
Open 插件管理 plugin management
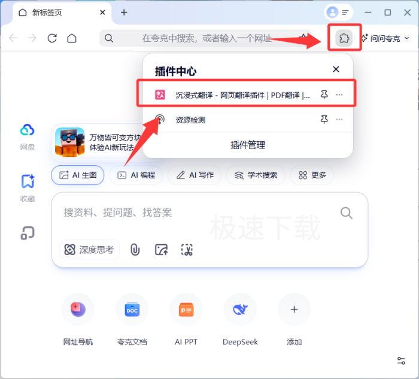click(248, 145)
